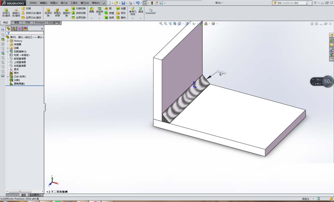This screenshot has height=202, width=334.
Task: Open the Hole Wizard (异型孔向导) tool
Action: coord(57,13)
